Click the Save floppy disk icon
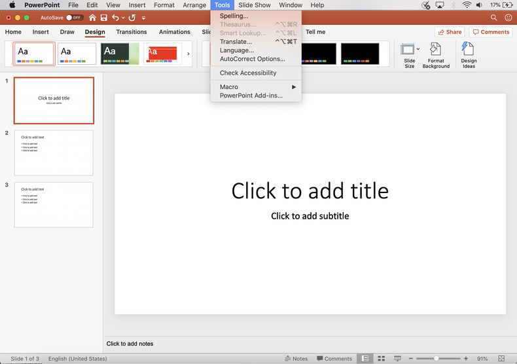This screenshot has height=364, width=517. click(x=103, y=18)
